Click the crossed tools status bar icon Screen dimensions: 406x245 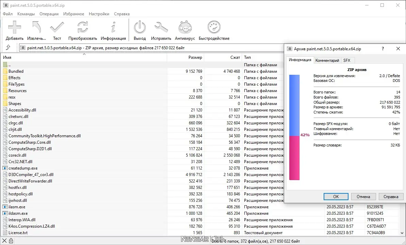click(4, 241)
